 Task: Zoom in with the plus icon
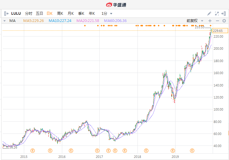point(210,21)
